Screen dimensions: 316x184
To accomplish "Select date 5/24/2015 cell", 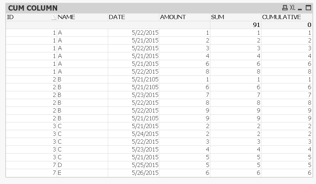I will coord(145,134).
